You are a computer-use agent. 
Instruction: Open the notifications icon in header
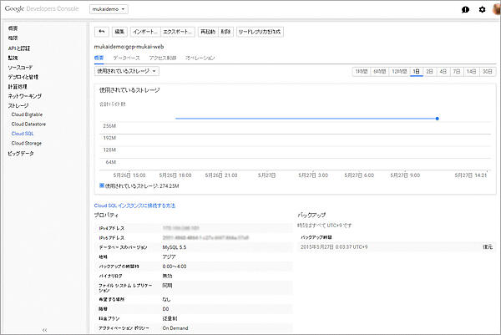click(x=464, y=9)
